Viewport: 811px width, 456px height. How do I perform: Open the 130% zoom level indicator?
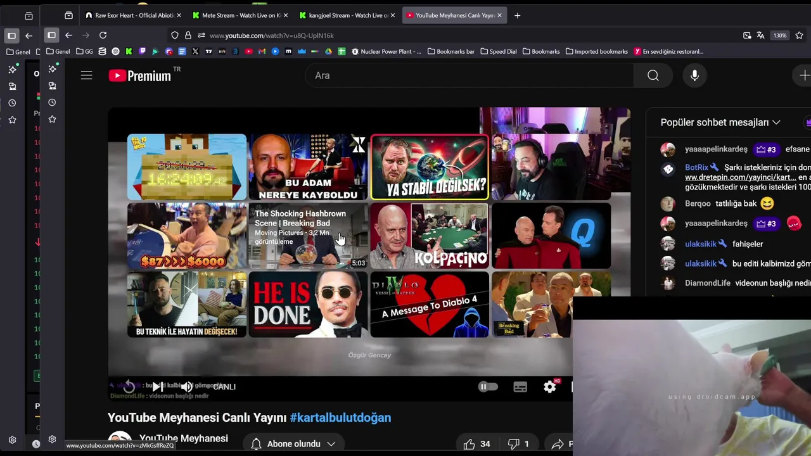click(x=779, y=35)
